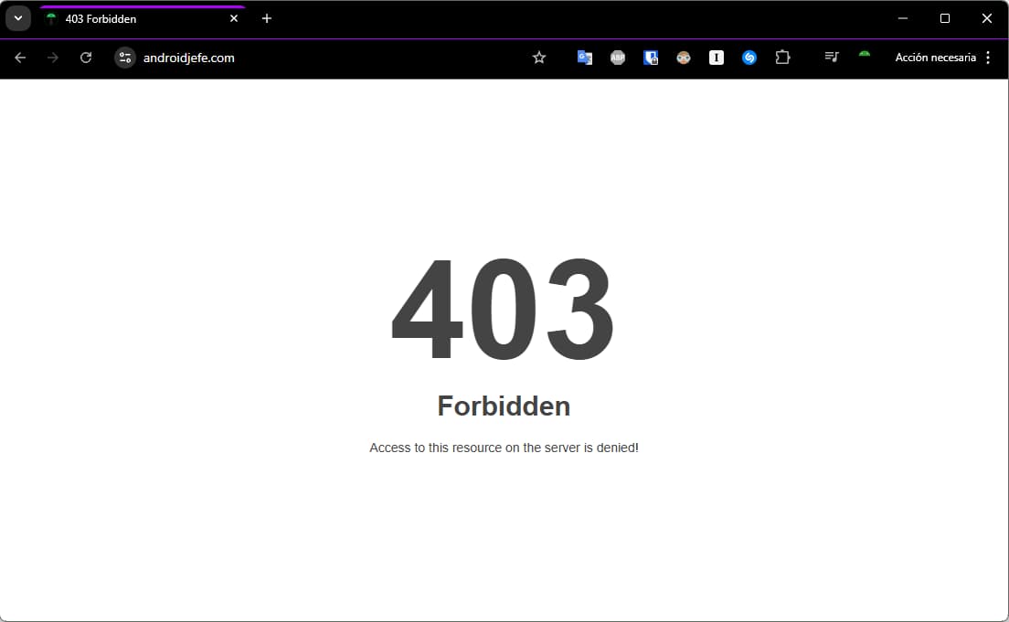Open Adblock Plus extension icon

click(x=618, y=58)
